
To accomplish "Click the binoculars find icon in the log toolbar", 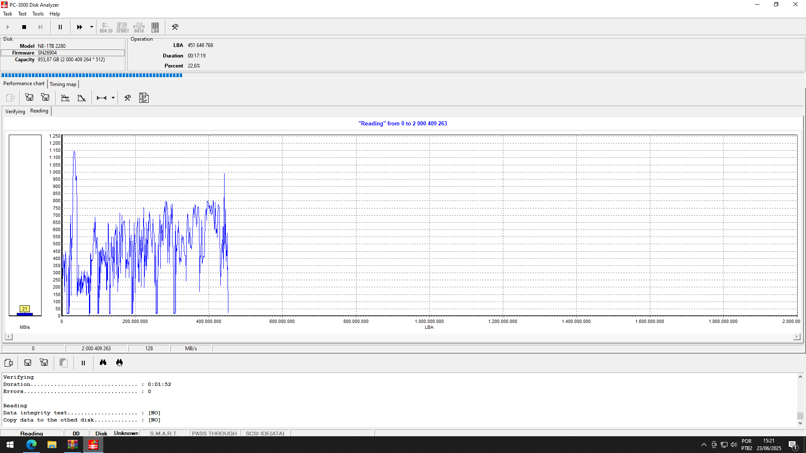I will (103, 363).
